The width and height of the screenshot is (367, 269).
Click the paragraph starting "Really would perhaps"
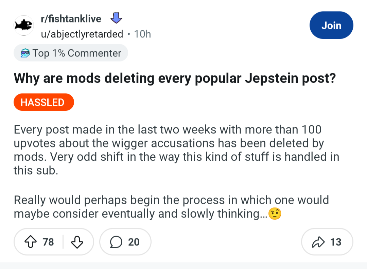click(x=171, y=207)
